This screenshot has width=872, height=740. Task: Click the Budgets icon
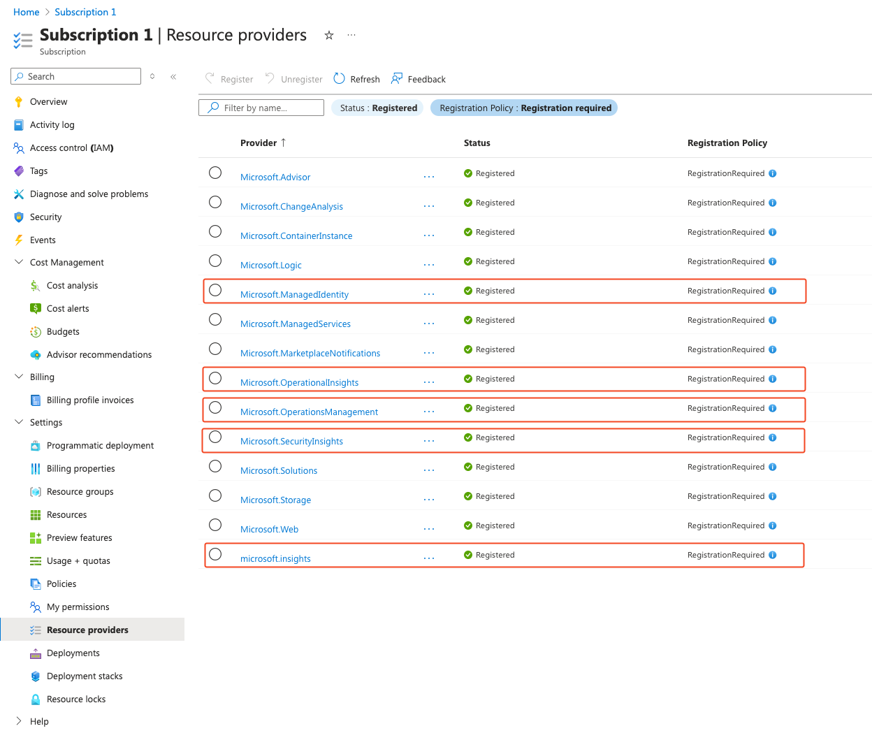pyautogui.click(x=36, y=332)
